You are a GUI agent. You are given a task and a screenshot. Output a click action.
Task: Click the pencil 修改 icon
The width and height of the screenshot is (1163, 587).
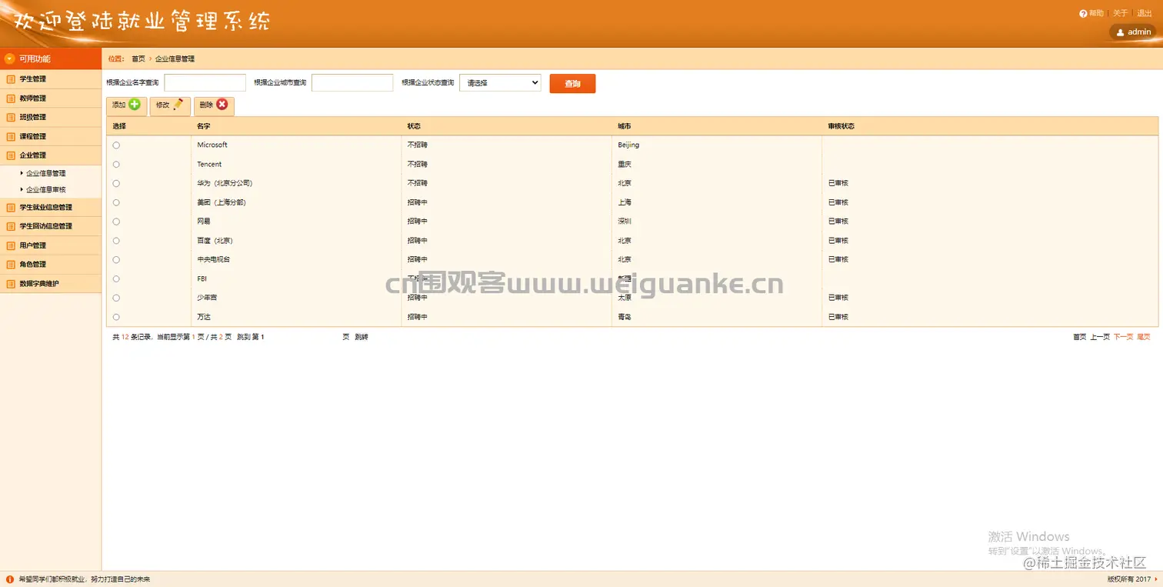[x=178, y=105]
